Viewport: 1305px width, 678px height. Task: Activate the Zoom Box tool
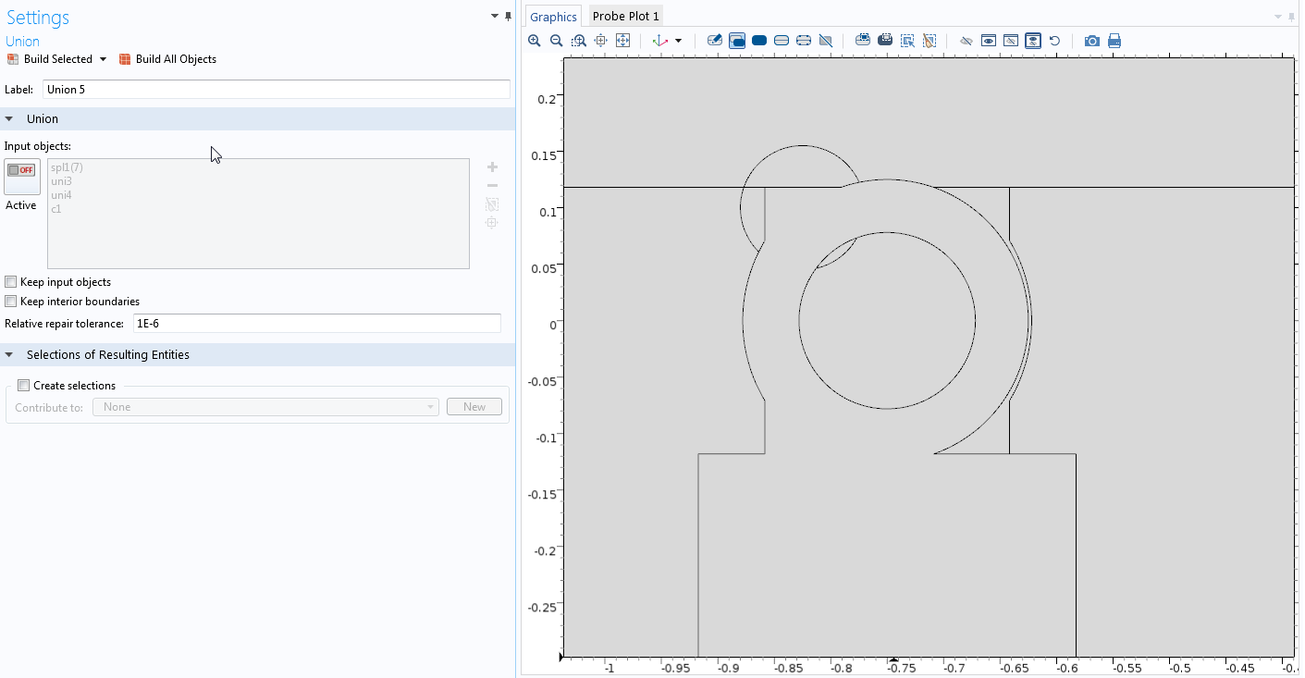point(579,41)
